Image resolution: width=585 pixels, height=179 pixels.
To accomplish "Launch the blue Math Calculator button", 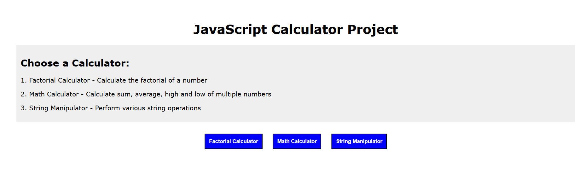I will point(297,141).
